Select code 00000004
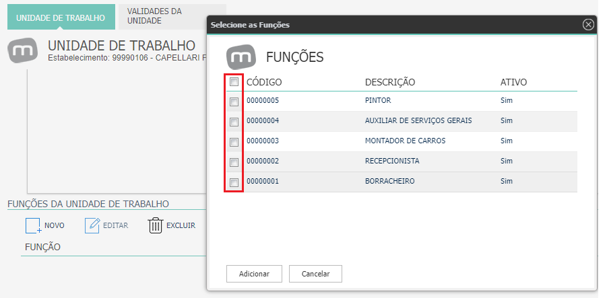607x298 pixels. (x=263, y=120)
